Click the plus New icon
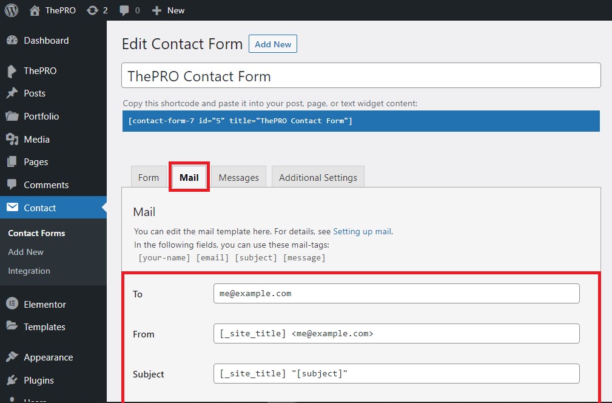612x403 pixels. coord(156,10)
